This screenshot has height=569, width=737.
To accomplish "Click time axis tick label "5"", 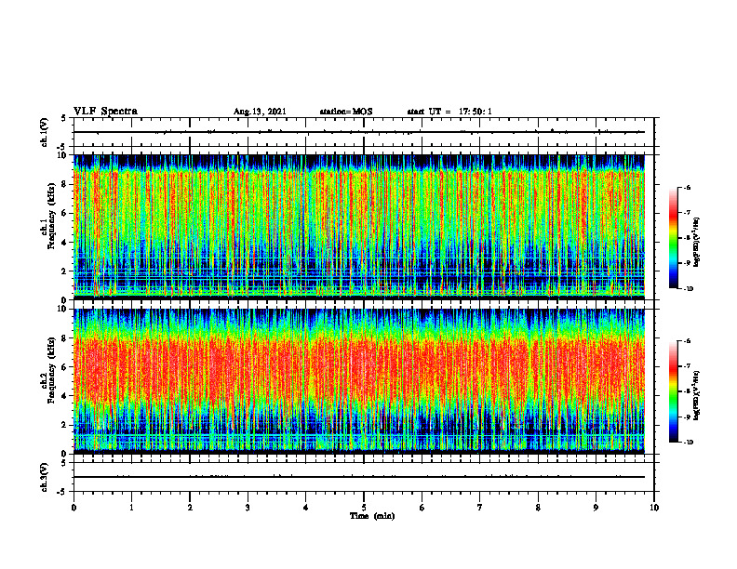I will [x=364, y=508].
